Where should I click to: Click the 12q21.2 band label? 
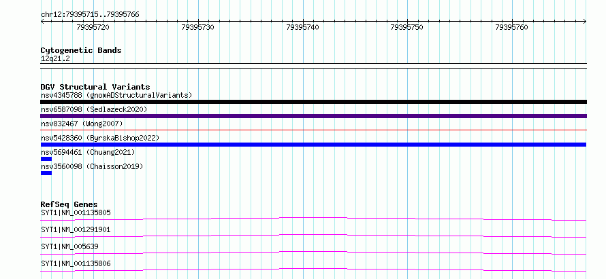pos(55,59)
